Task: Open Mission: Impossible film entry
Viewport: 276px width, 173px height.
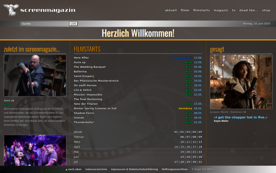Action: [x=88, y=95]
